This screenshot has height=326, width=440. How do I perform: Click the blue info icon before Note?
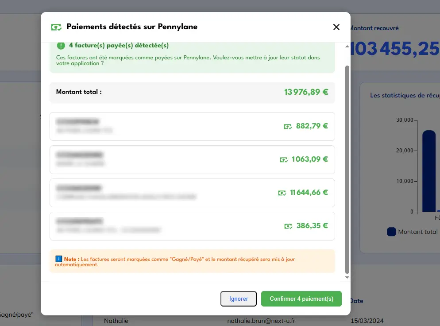tap(58, 259)
